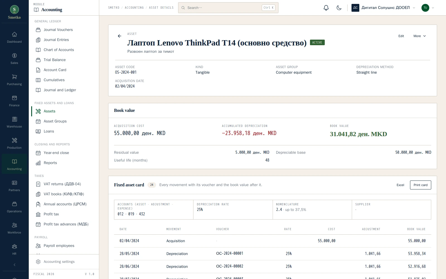Open Finance module in the rail

click(14, 101)
